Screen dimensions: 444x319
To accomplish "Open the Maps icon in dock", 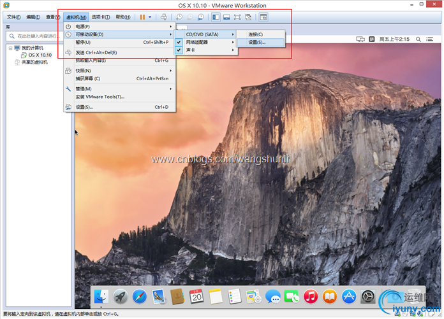I will coord(253,296).
